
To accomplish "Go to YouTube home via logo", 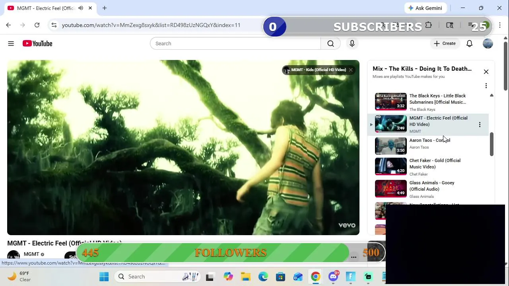I will pyautogui.click(x=37, y=43).
